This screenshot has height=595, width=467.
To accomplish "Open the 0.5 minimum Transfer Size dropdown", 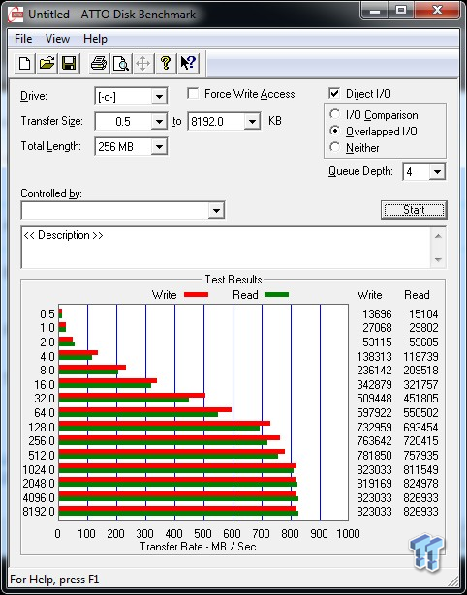I will click(159, 122).
